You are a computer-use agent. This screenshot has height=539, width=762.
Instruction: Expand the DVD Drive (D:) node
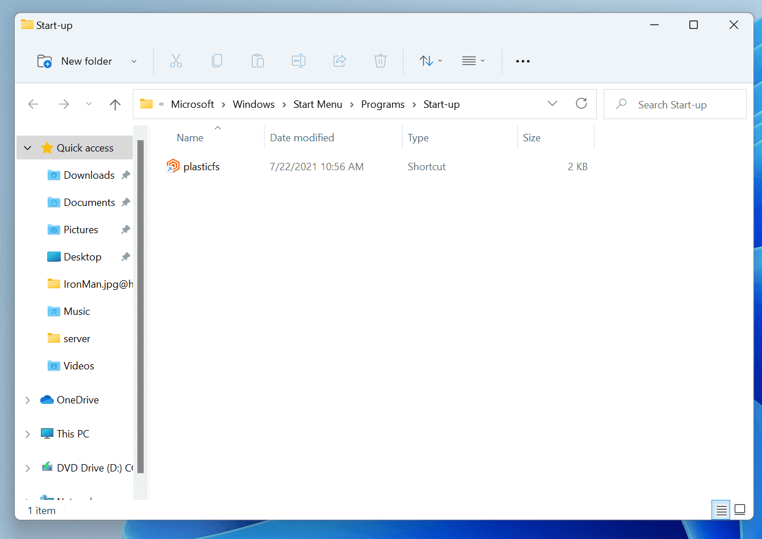tap(28, 468)
